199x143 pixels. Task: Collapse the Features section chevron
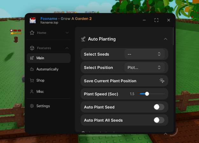tap(67, 48)
